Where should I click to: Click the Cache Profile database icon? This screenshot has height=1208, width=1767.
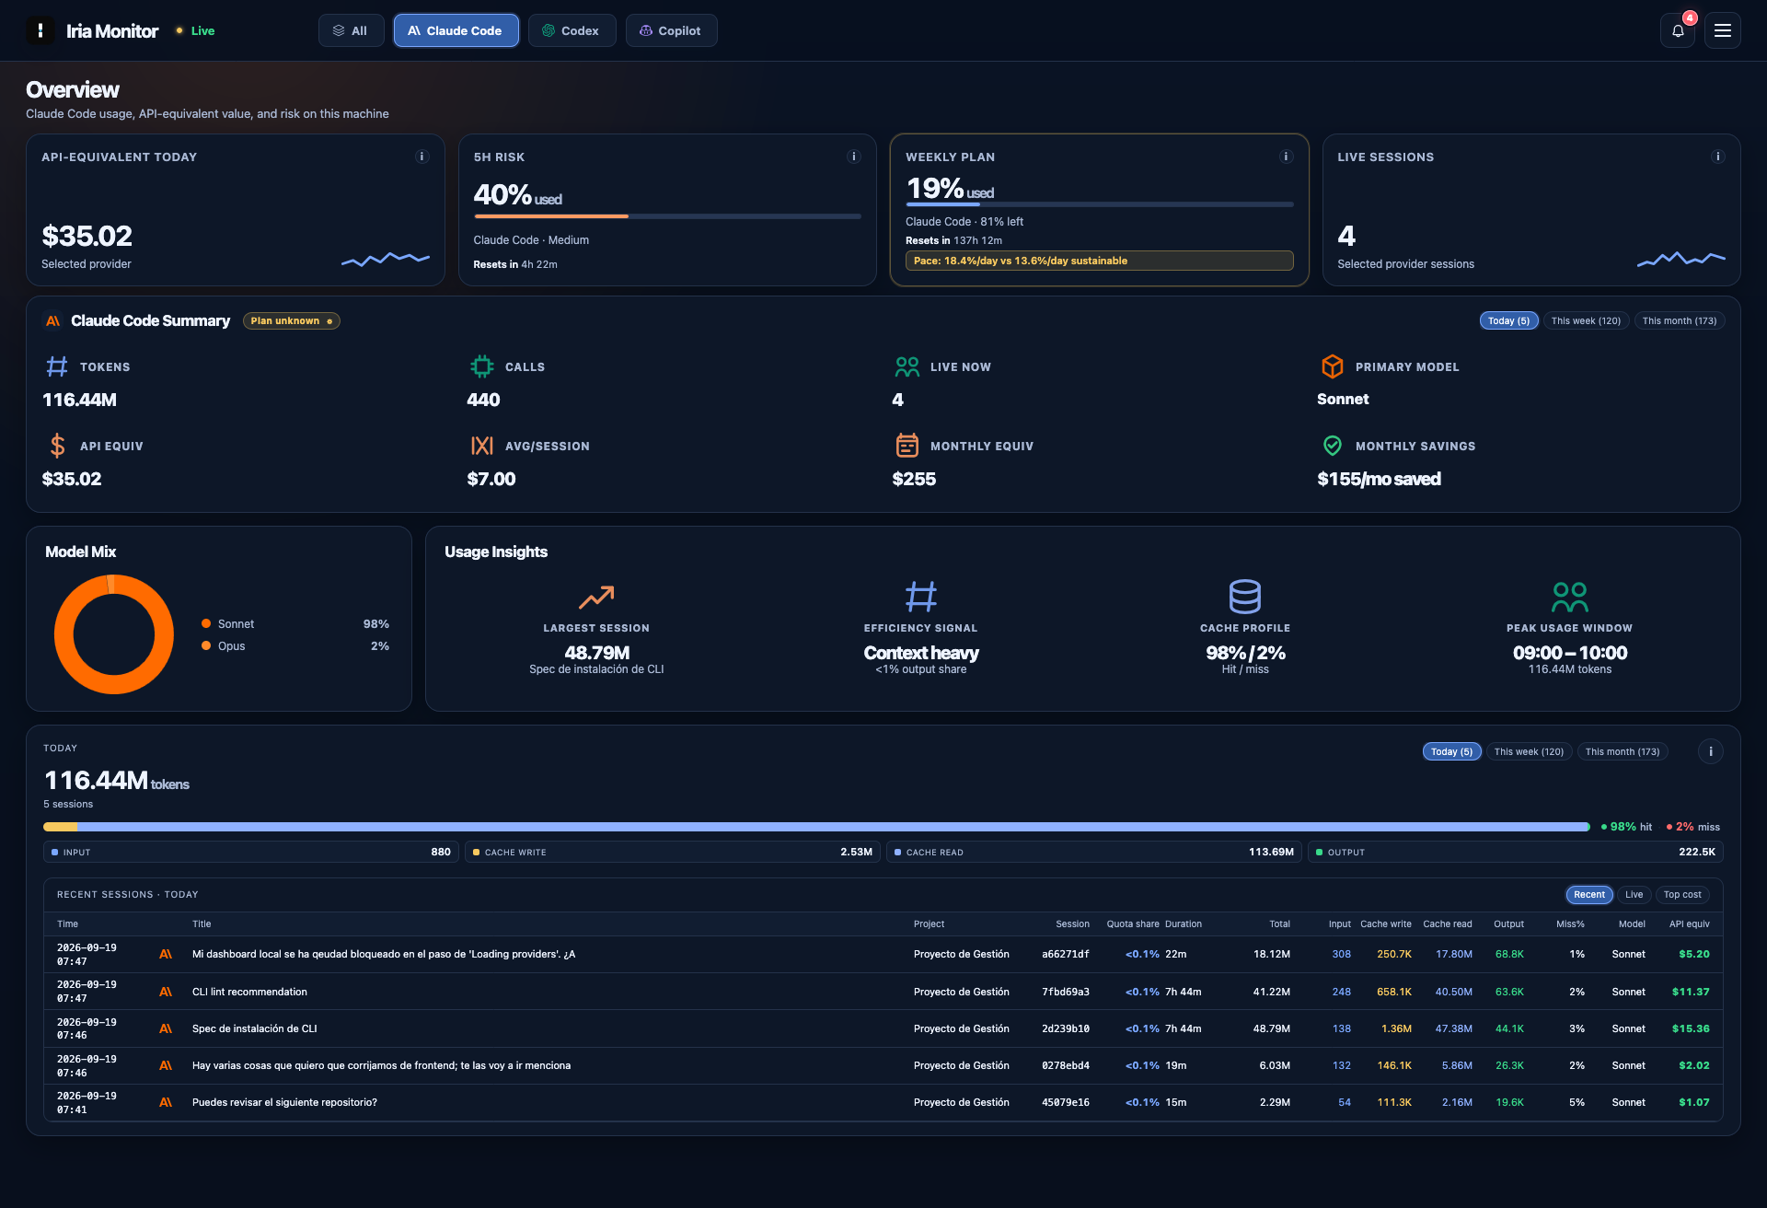[1245, 597]
